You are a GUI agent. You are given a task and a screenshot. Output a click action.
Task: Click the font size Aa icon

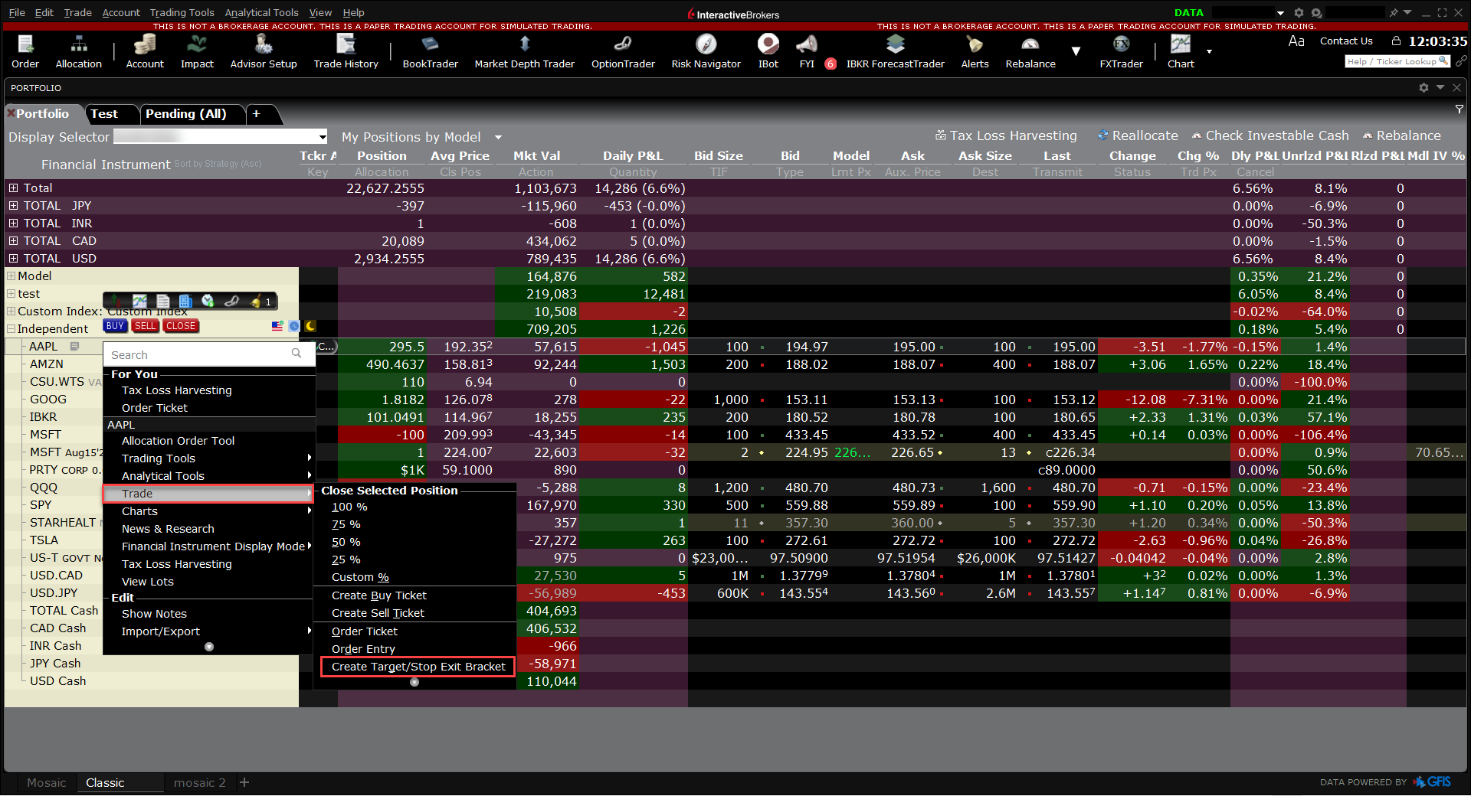pos(1296,41)
